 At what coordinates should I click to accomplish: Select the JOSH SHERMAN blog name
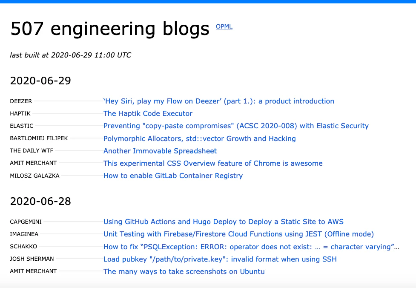(32, 259)
